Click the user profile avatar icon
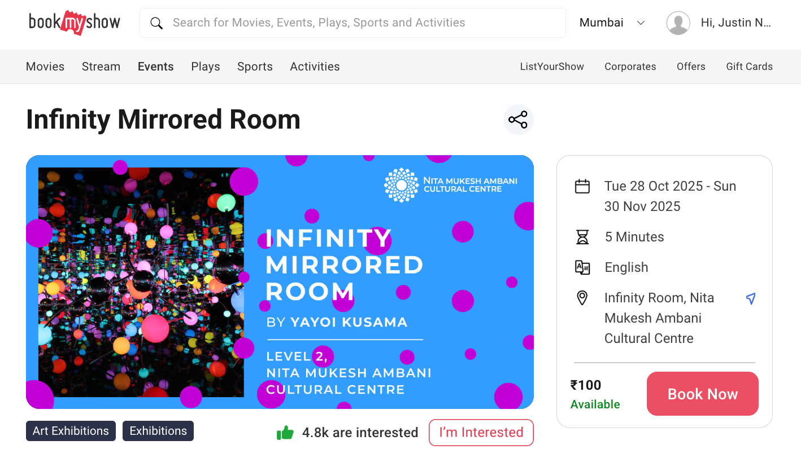This screenshot has height=458, width=801. (x=678, y=23)
